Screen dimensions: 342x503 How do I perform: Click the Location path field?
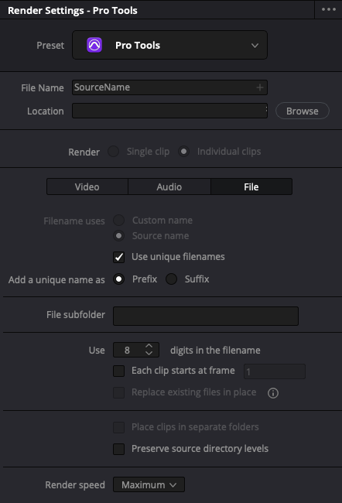(x=169, y=111)
